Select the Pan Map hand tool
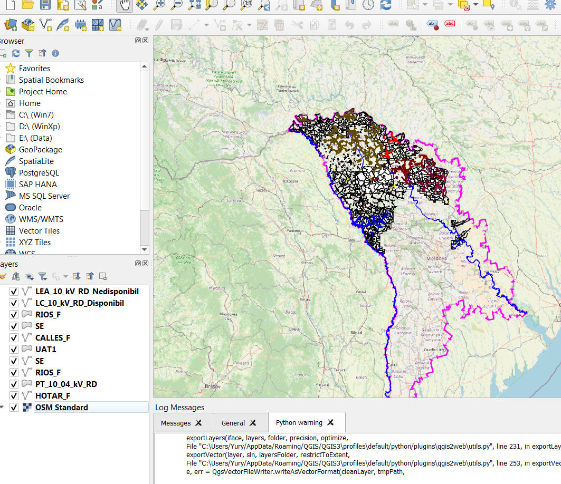The width and height of the screenshot is (561, 484). (125, 5)
